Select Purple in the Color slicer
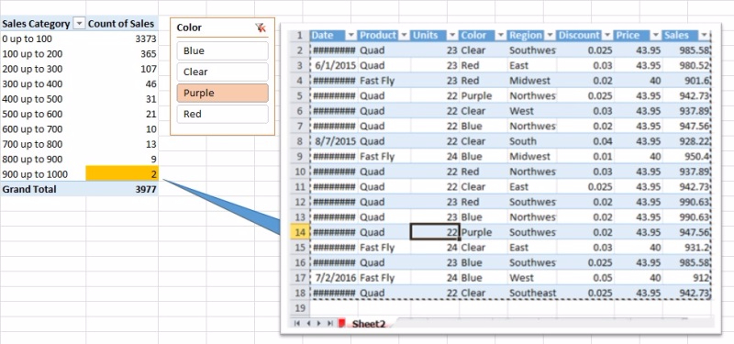Screen dimensions: 734x344 click(222, 94)
